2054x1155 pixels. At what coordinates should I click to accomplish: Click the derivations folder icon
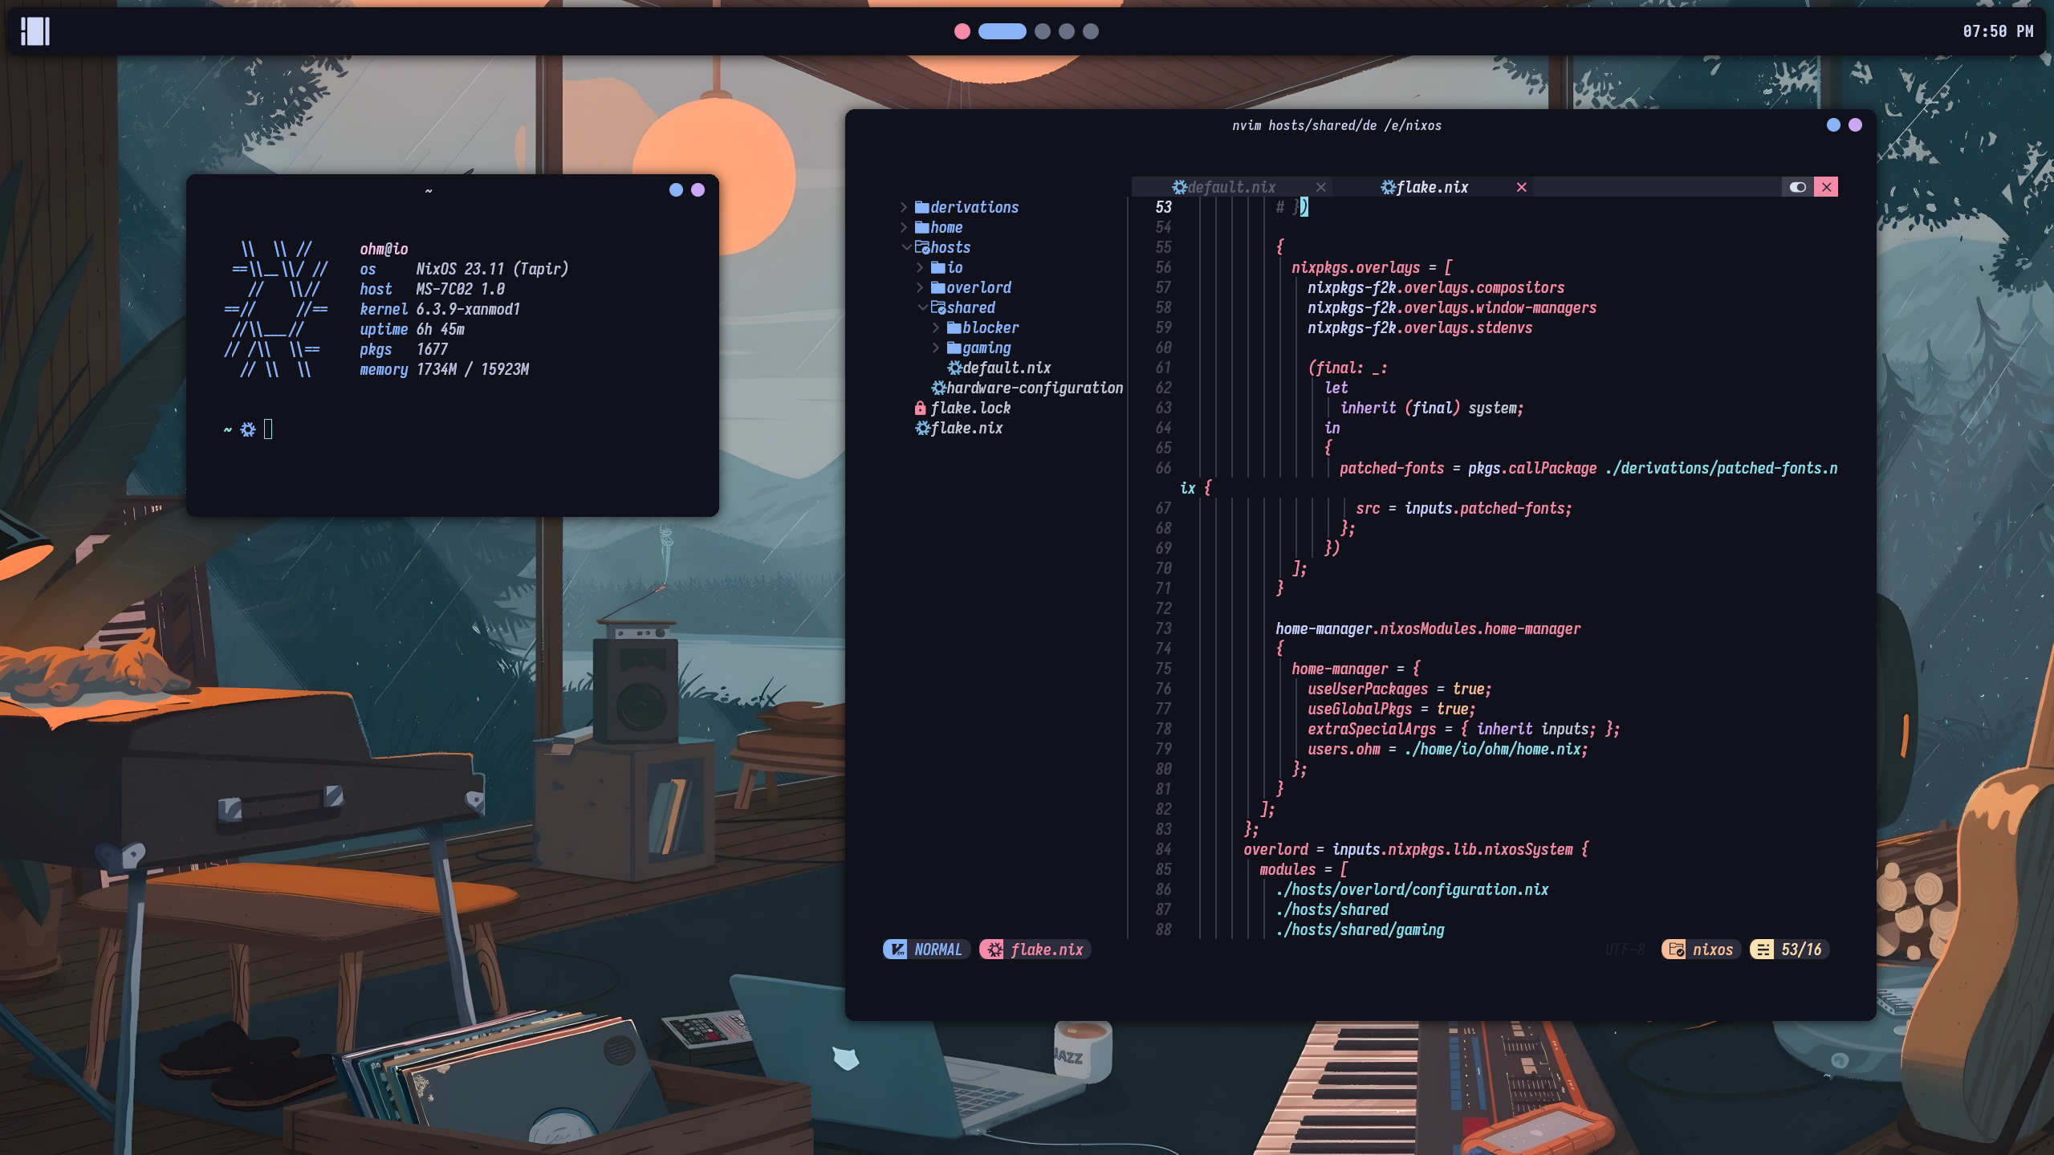921,208
